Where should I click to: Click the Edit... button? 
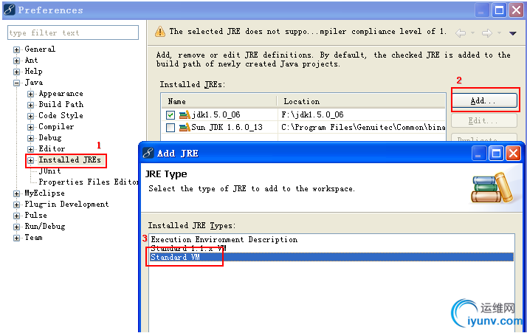coord(483,120)
